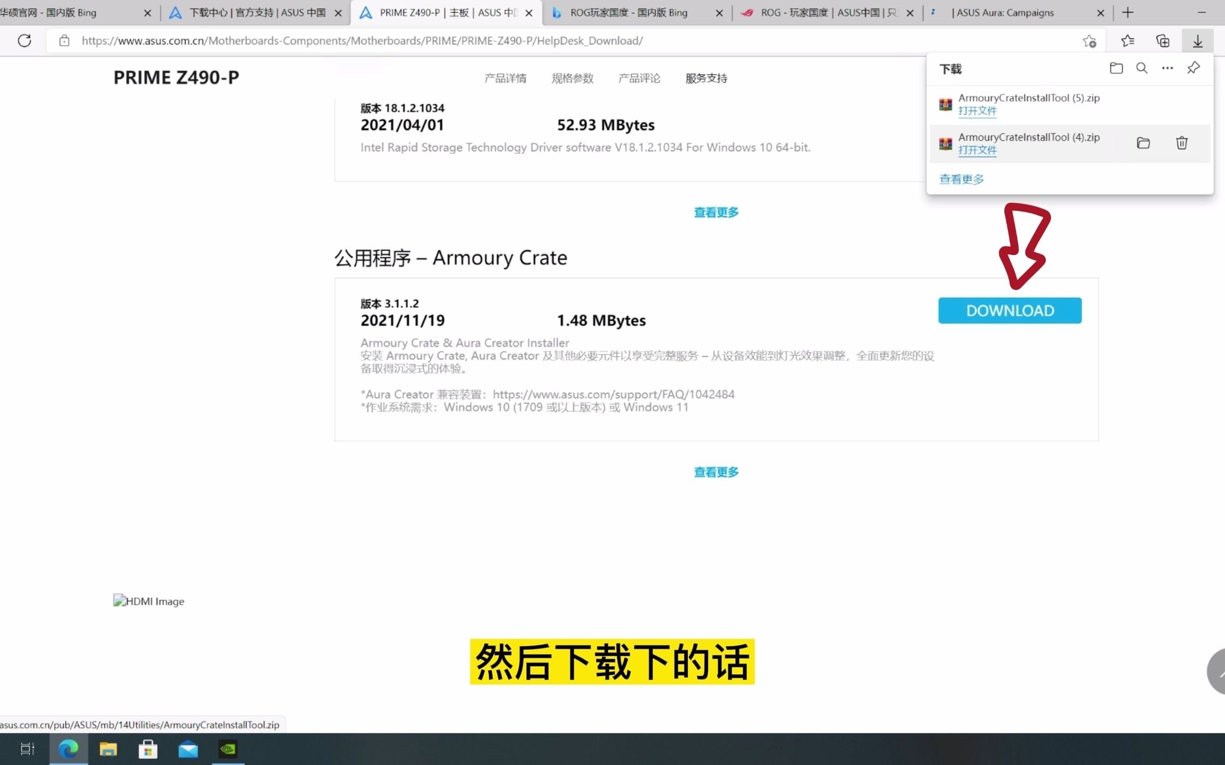Click the scroll-to-top round button
Screen dimensions: 1225x765
(1216, 671)
